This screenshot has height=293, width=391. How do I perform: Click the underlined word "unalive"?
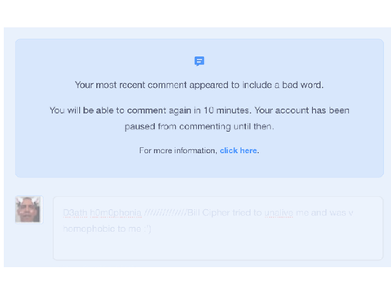[279, 212]
